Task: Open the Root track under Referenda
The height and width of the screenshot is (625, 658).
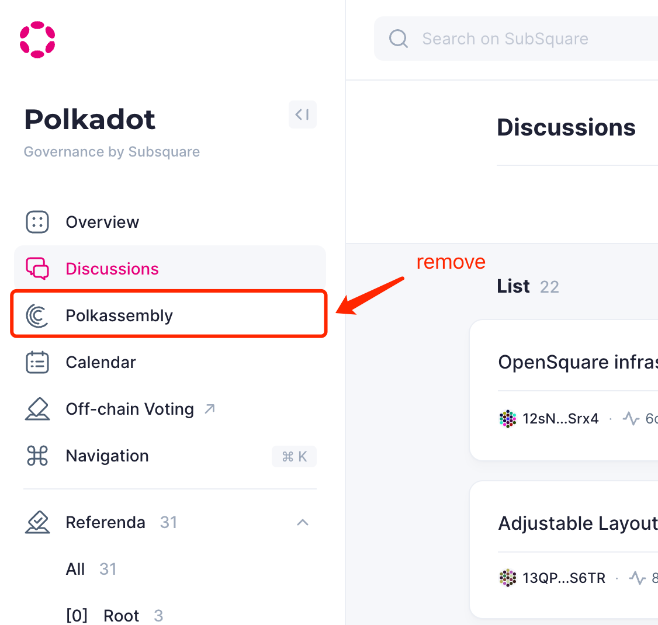Action: point(121,615)
